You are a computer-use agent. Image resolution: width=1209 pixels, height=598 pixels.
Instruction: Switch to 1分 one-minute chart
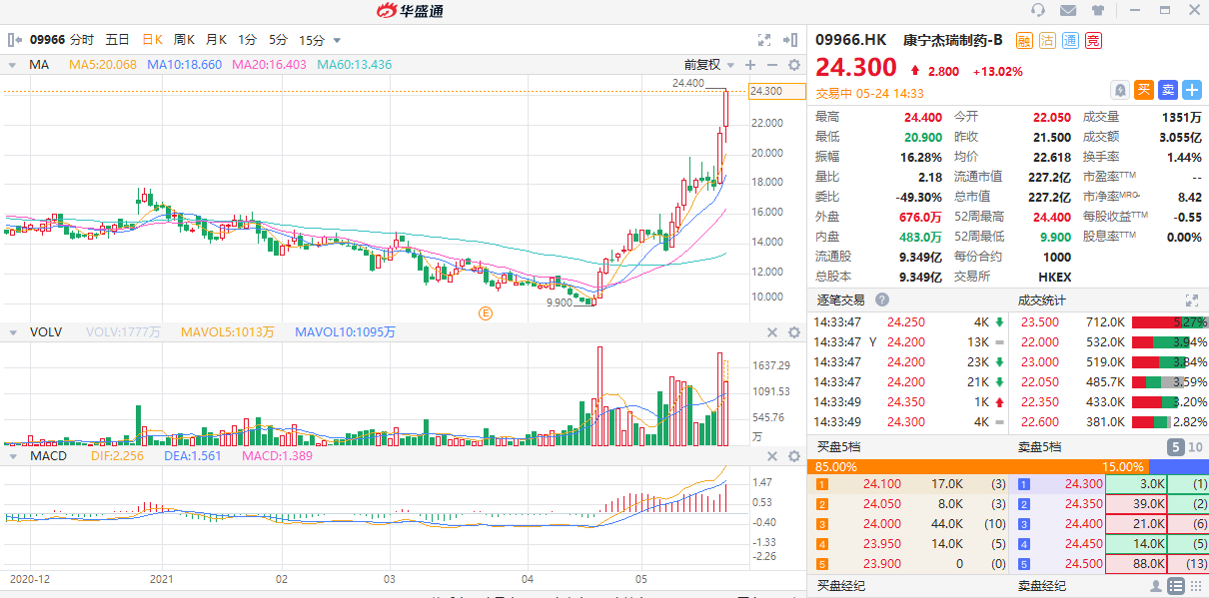(247, 40)
